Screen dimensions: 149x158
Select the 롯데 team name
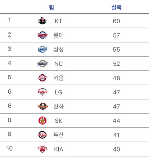pos(59,35)
